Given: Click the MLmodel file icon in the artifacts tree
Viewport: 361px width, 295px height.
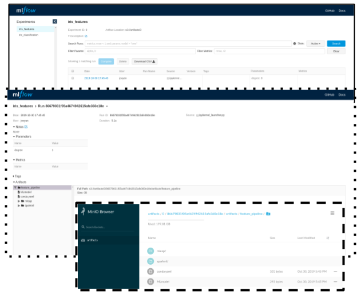Looking at the screenshot, I should click(x=19, y=192).
